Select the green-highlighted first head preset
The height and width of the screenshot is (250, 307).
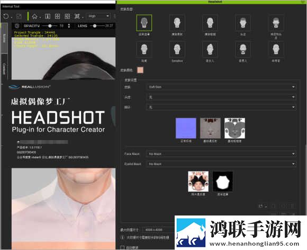point(144,23)
